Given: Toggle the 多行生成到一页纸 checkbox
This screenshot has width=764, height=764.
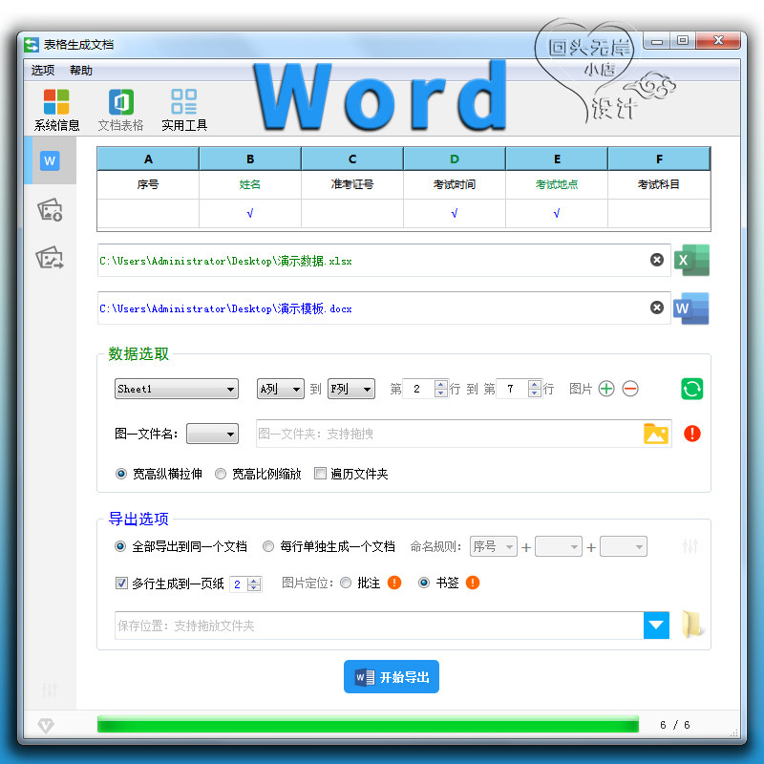Looking at the screenshot, I should [121, 583].
